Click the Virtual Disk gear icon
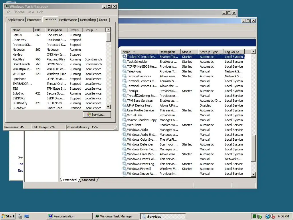The height and width of the screenshot is (220, 293). click(124, 115)
